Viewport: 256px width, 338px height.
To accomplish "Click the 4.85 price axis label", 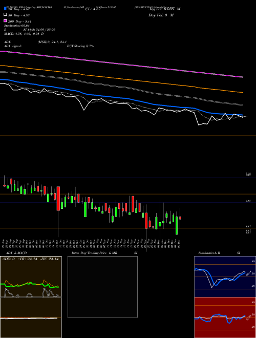I will coord(248,201).
